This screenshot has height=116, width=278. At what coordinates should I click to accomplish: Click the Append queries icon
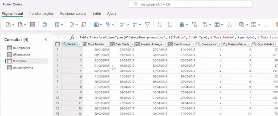tap(254, 25)
